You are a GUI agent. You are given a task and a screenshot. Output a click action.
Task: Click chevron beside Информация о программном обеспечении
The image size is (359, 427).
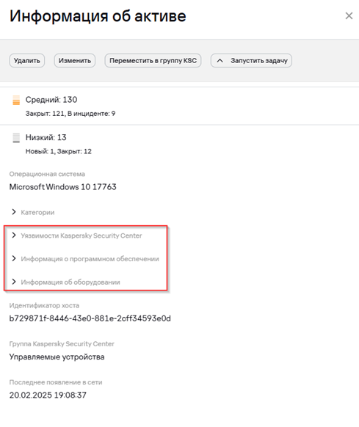click(14, 258)
